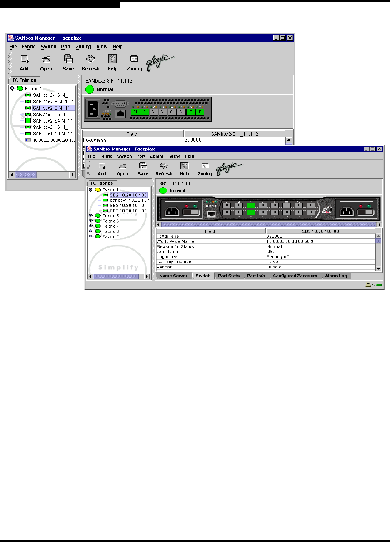Expand the Fabric 8 tree node
390x542 pixels.
click(x=91, y=231)
